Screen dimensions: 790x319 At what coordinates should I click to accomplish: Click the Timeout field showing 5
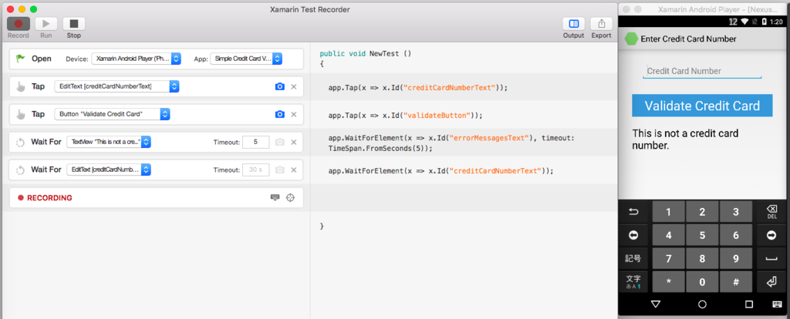[255, 142]
